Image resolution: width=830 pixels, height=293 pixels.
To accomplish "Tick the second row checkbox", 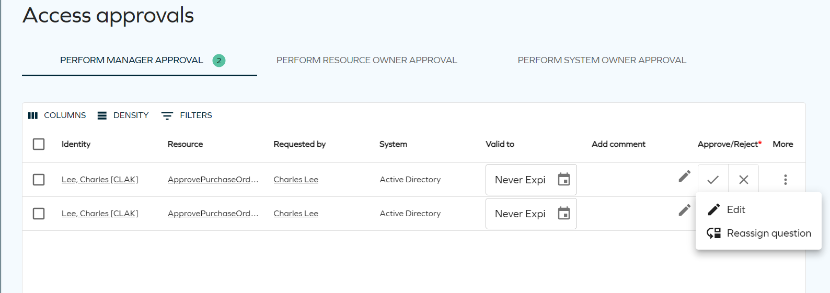I will click(39, 214).
